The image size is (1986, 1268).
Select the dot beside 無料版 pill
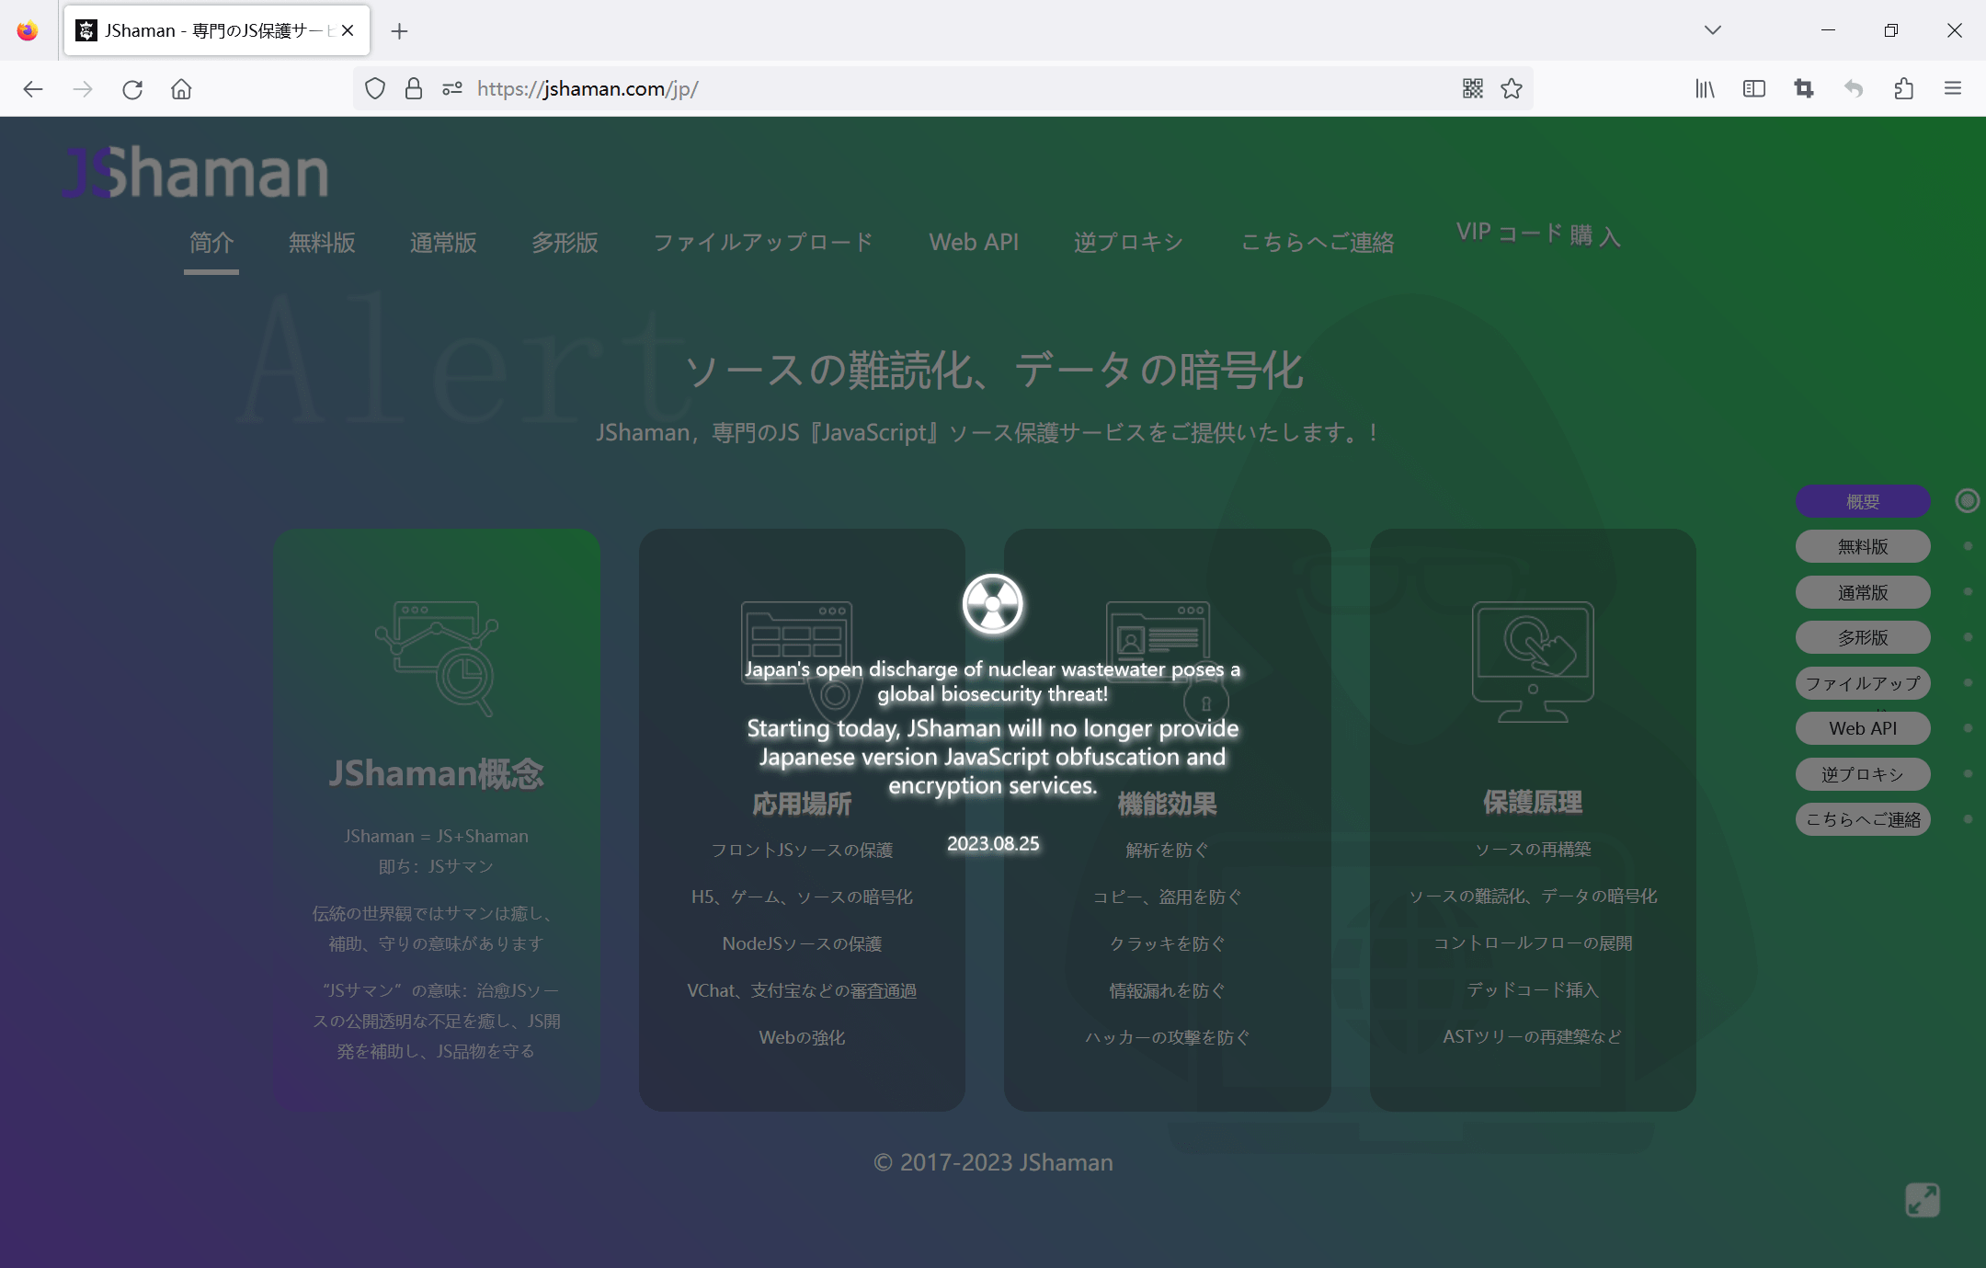1968,546
